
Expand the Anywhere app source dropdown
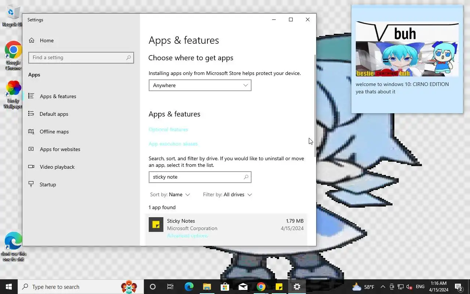[200, 85]
